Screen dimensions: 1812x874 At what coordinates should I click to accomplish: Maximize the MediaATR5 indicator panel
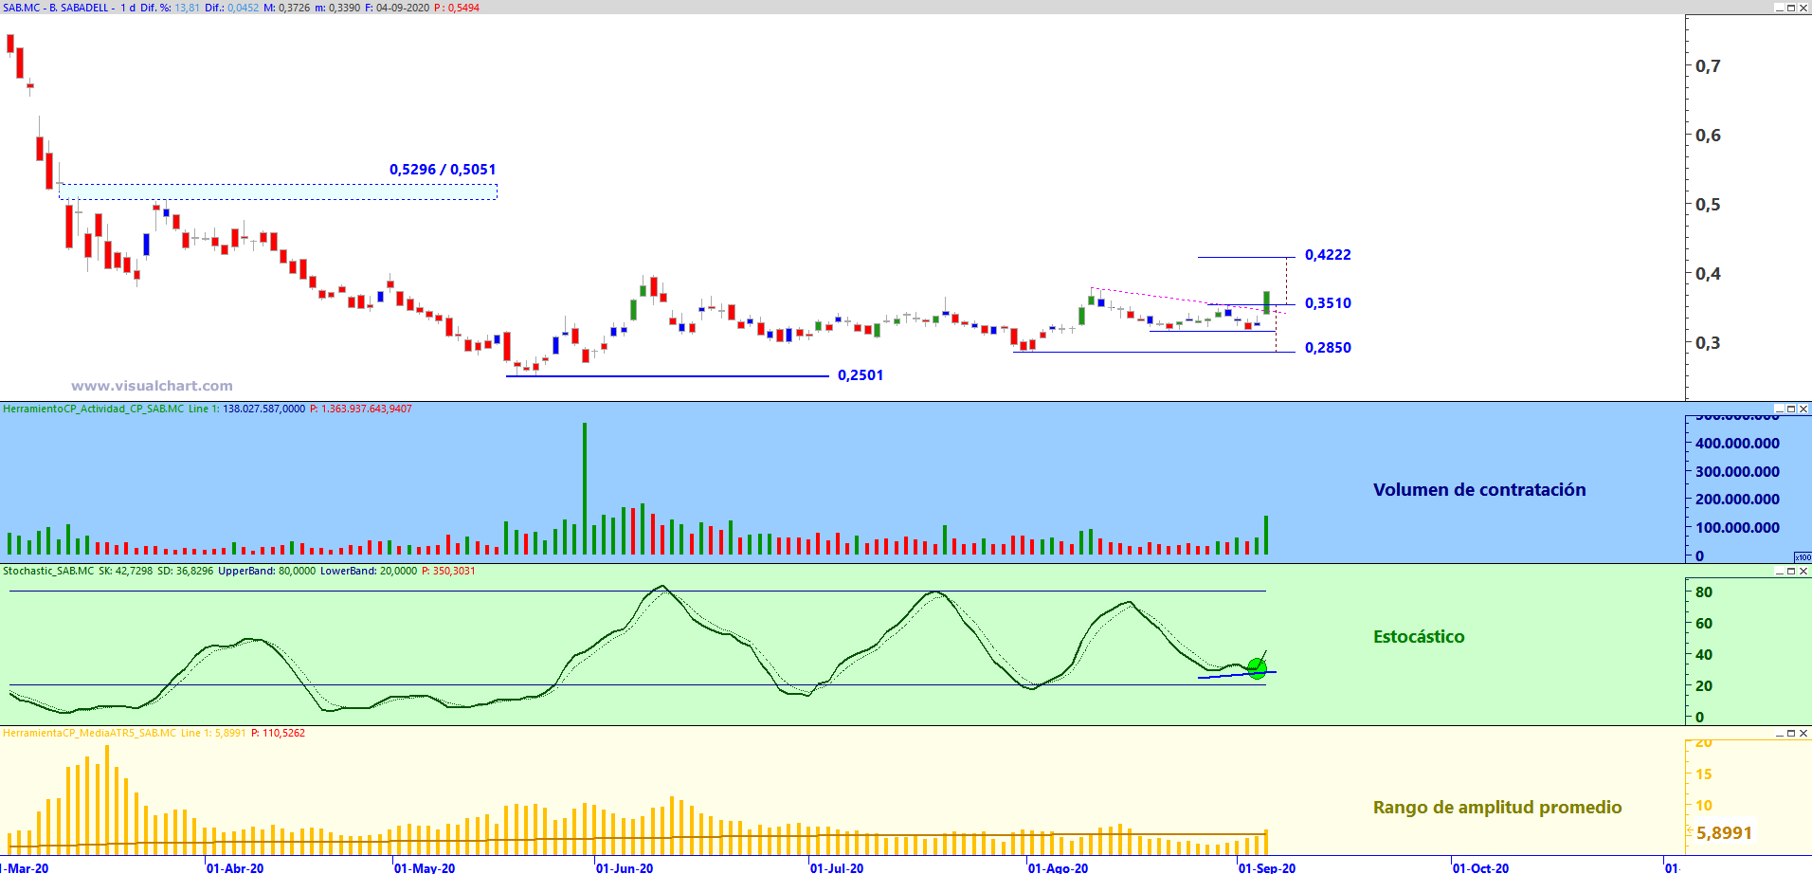(x=1791, y=733)
